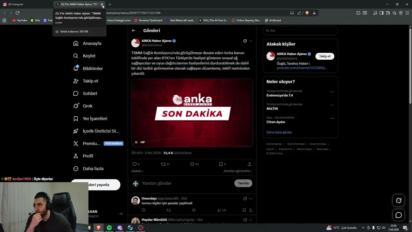Open more options on Omerdayı reply
This screenshot has width=412, height=232.
coord(251,198)
